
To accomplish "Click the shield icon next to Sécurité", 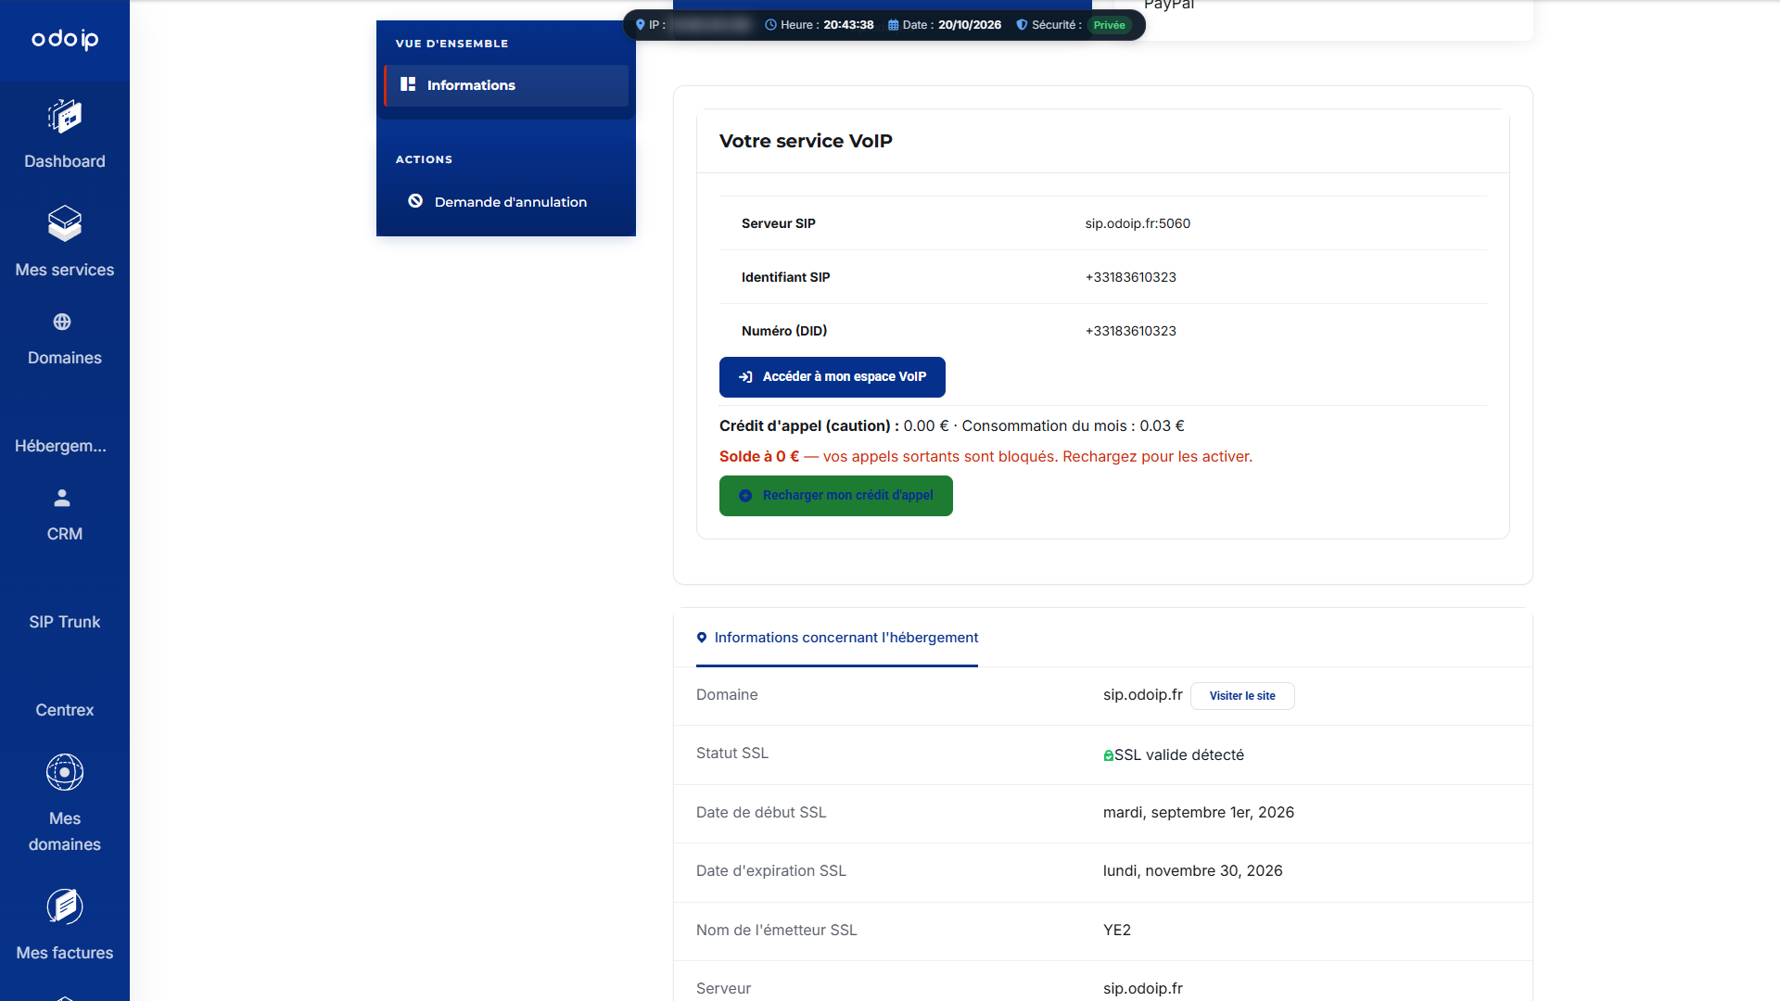I will pyautogui.click(x=1022, y=25).
